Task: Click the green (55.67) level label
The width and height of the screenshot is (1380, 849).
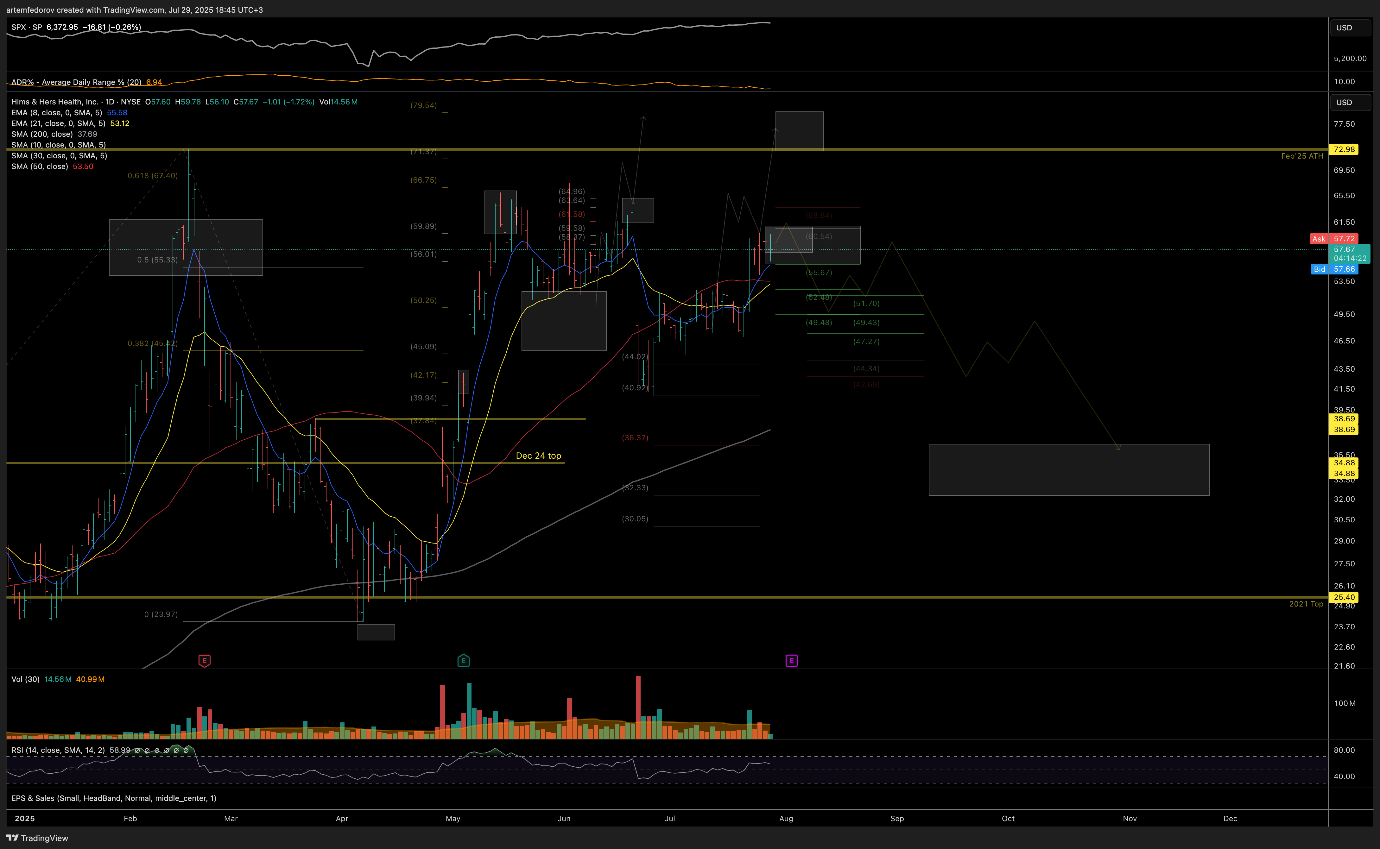Action: point(819,272)
